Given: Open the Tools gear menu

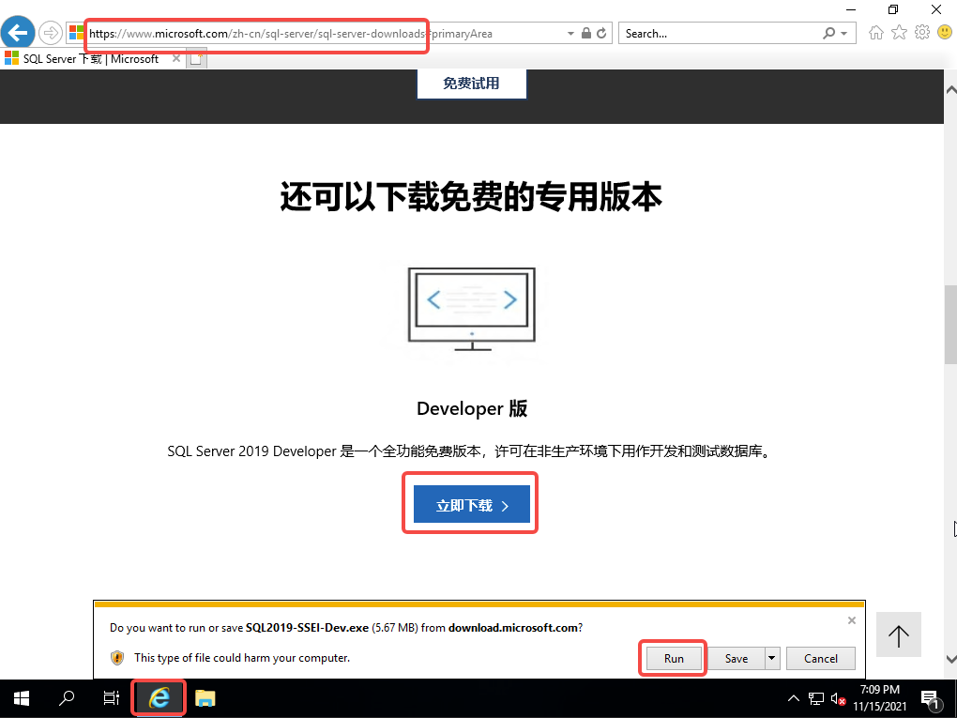Looking at the screenshot, I should pyautogui.click(x=922, y=32).
